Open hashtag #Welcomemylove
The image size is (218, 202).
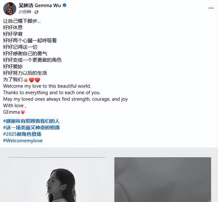23,141
